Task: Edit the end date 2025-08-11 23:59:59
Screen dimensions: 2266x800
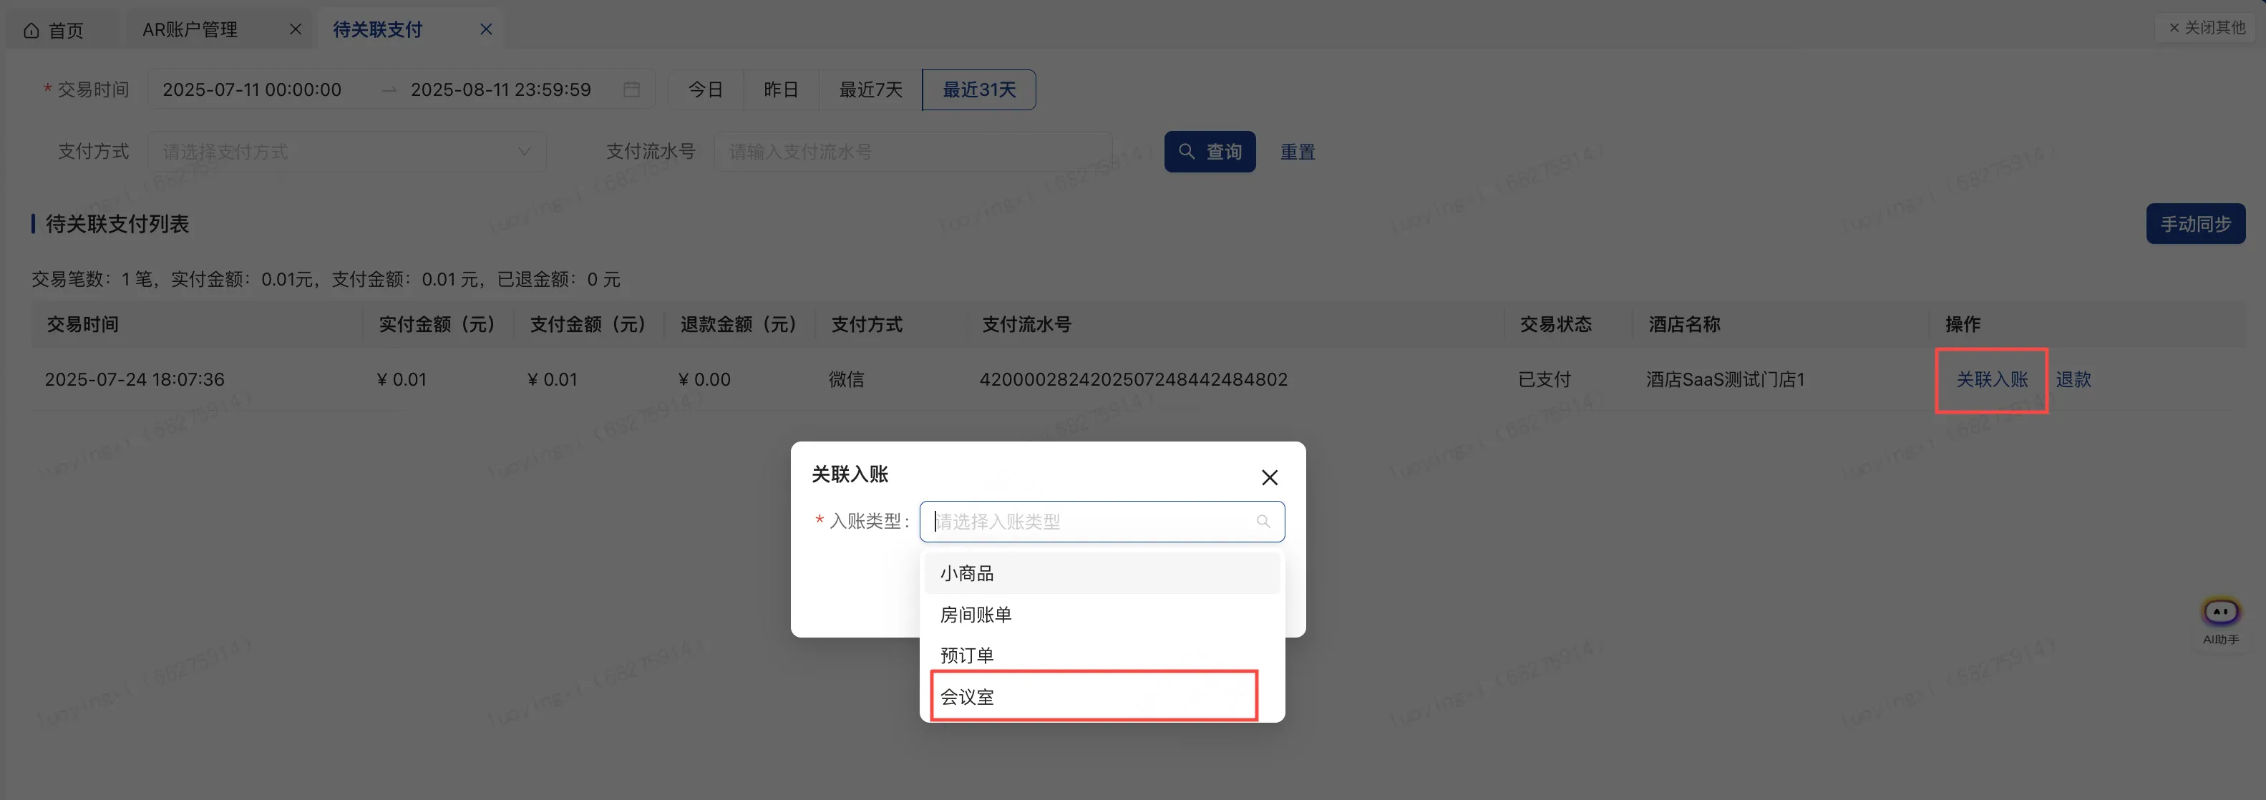Action: tap(500, 89)
